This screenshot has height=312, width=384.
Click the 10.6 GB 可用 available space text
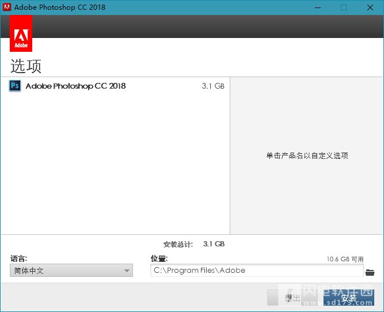tap(345, 259)
